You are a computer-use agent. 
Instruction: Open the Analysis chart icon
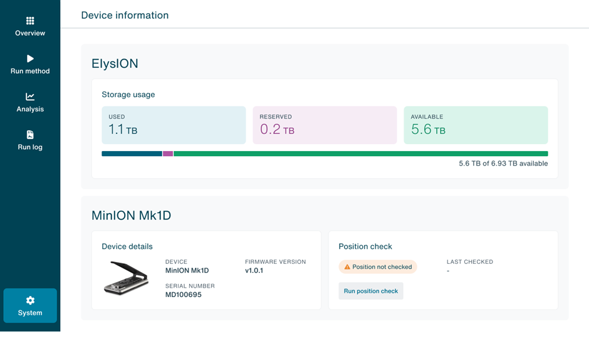coord(30,97)
